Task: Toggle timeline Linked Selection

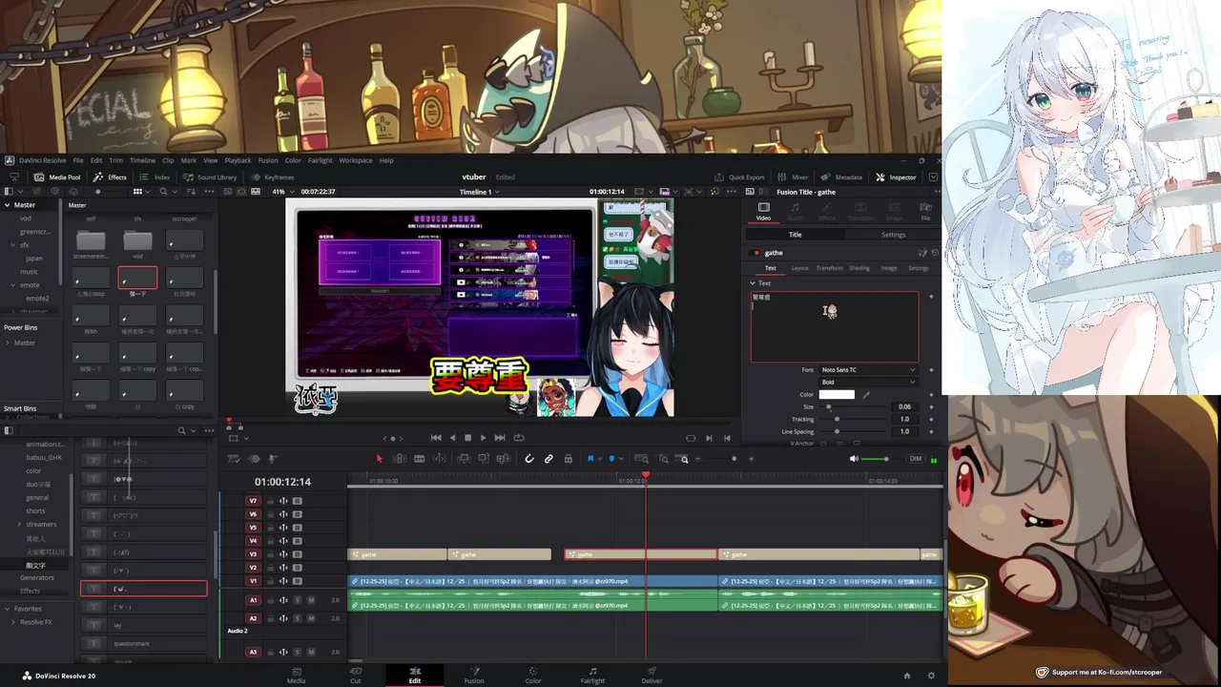Action: pos(548,459)
